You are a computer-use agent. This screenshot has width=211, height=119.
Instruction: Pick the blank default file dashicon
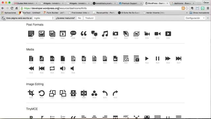(63, 59)
